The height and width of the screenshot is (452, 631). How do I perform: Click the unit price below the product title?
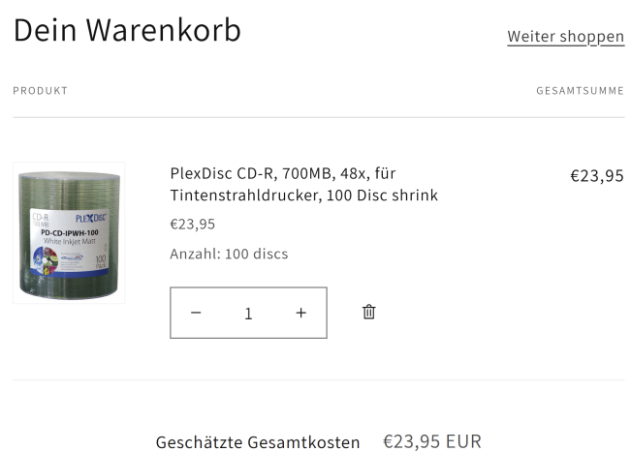coord(193,224)
